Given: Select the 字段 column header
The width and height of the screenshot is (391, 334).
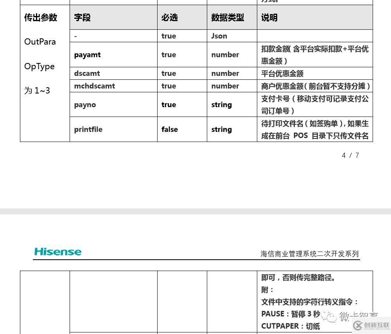Looking at the screenshot, I should pyautogui.click(x=82, y=17).
